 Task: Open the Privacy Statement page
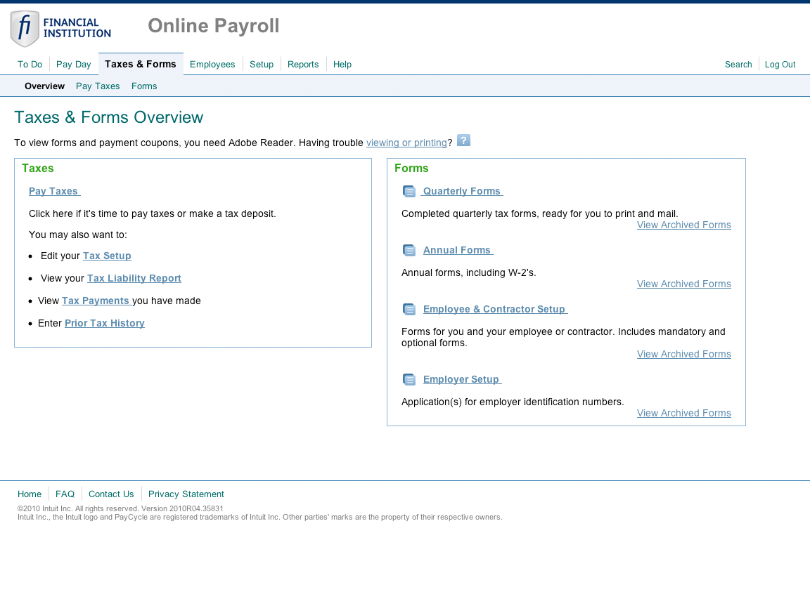pos(186,494)
